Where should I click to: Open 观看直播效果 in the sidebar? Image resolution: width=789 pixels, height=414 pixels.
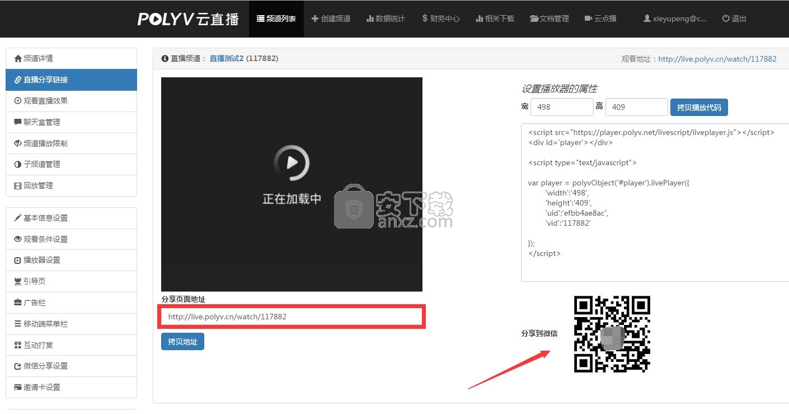(x=71, y=101)
